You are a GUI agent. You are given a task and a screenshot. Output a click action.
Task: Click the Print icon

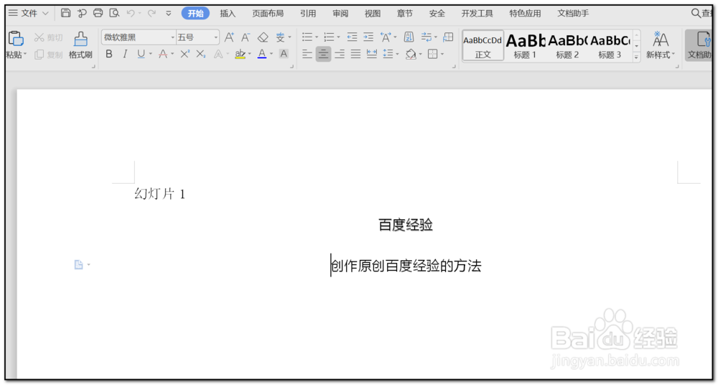(x=98, y=14)
